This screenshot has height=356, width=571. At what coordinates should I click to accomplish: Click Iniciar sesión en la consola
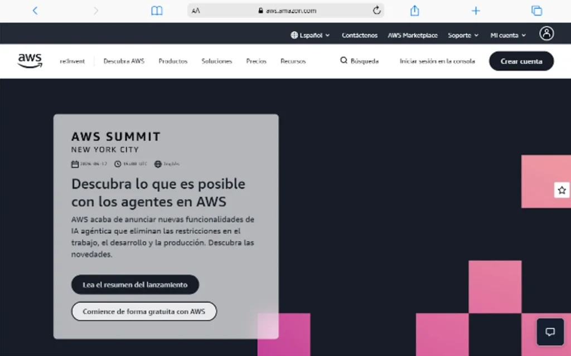[437, 61]
